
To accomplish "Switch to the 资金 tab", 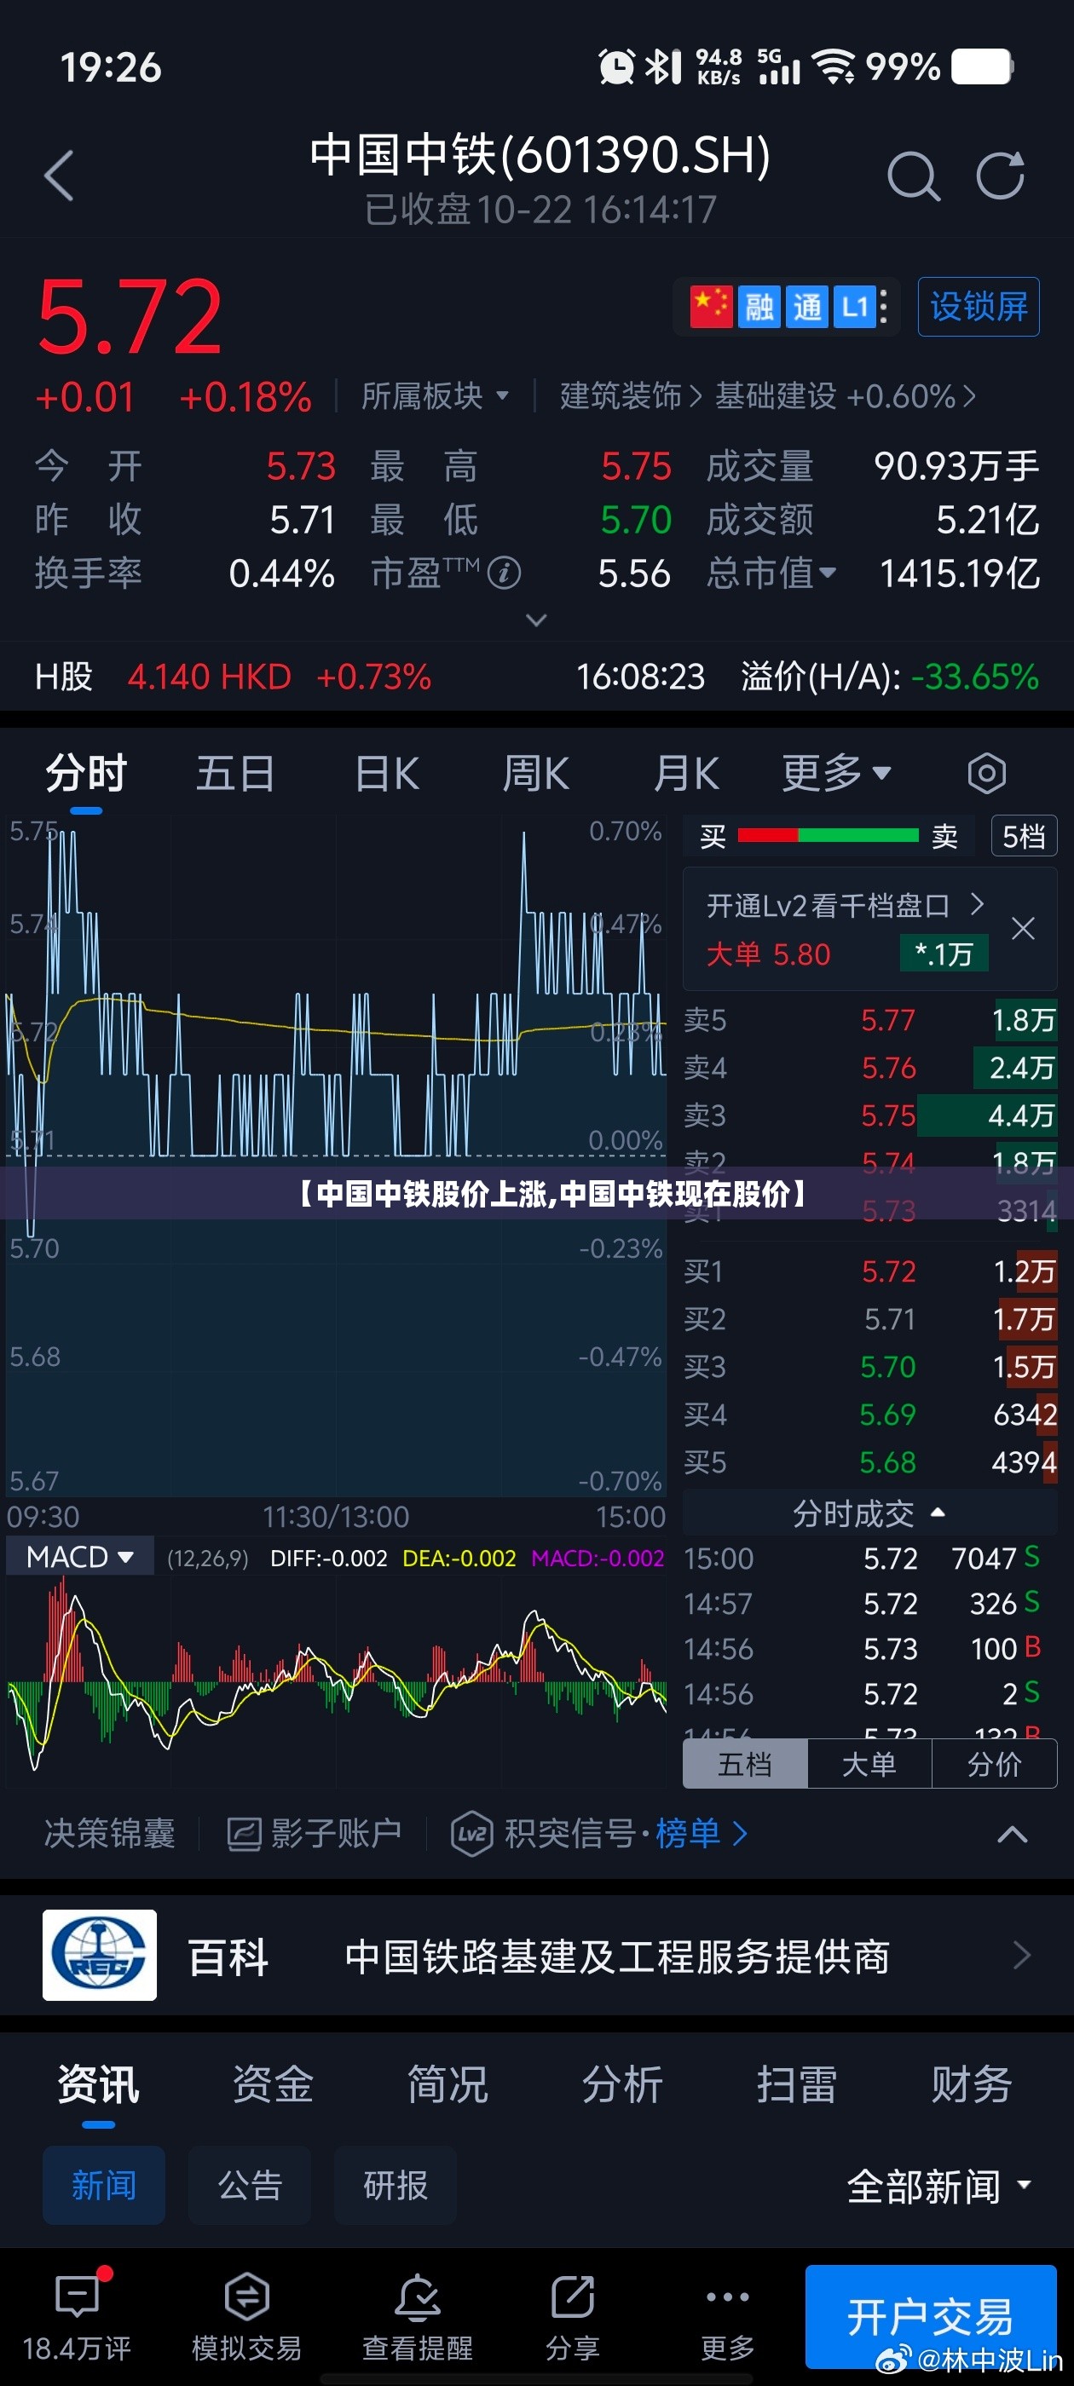I will click(x=273, y=2085).
